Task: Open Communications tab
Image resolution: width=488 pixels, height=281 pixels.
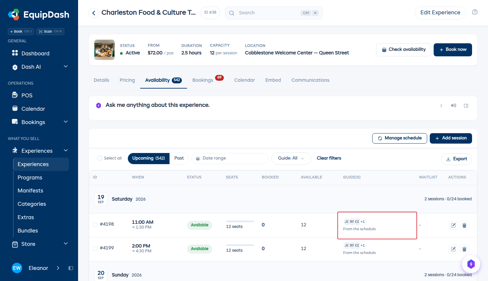Action: 310,80
